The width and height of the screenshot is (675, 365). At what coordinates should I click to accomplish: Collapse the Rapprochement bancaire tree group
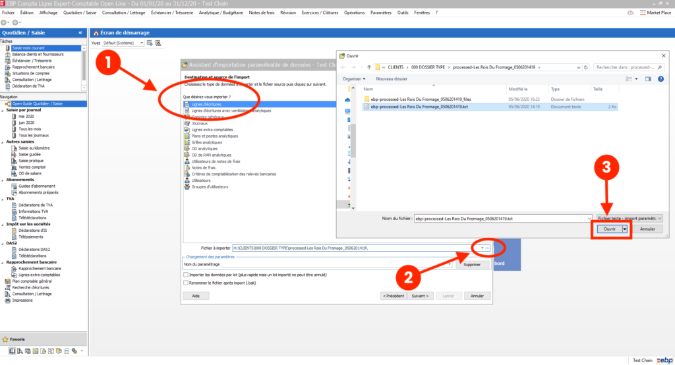point(3,262)
